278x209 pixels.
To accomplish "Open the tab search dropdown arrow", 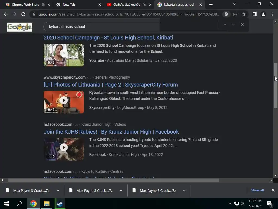I will click(x=234, y=4).
